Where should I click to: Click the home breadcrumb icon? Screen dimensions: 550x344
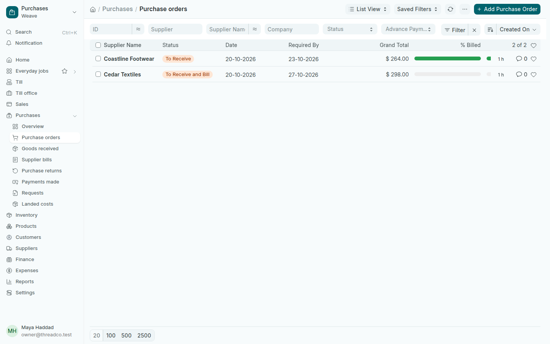(x=93, y=9)
